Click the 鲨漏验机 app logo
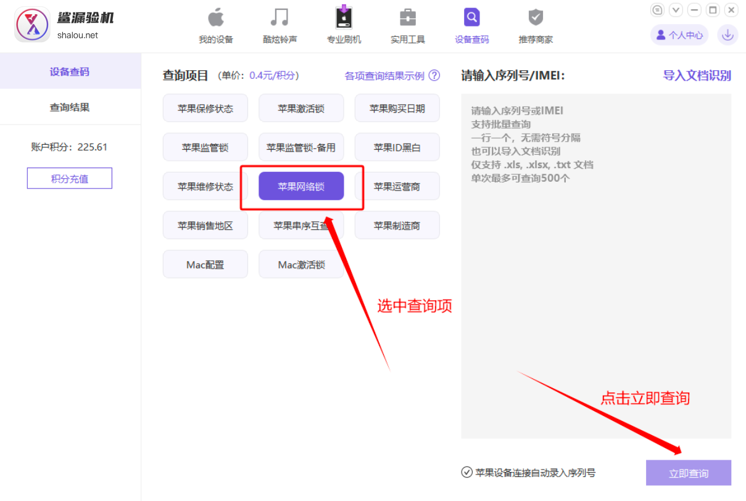The image size is (746, 501). (31, 25)
